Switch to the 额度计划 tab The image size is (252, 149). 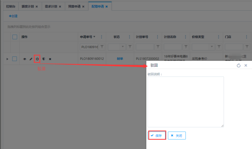pyautogui.click(x=29, y=6)
